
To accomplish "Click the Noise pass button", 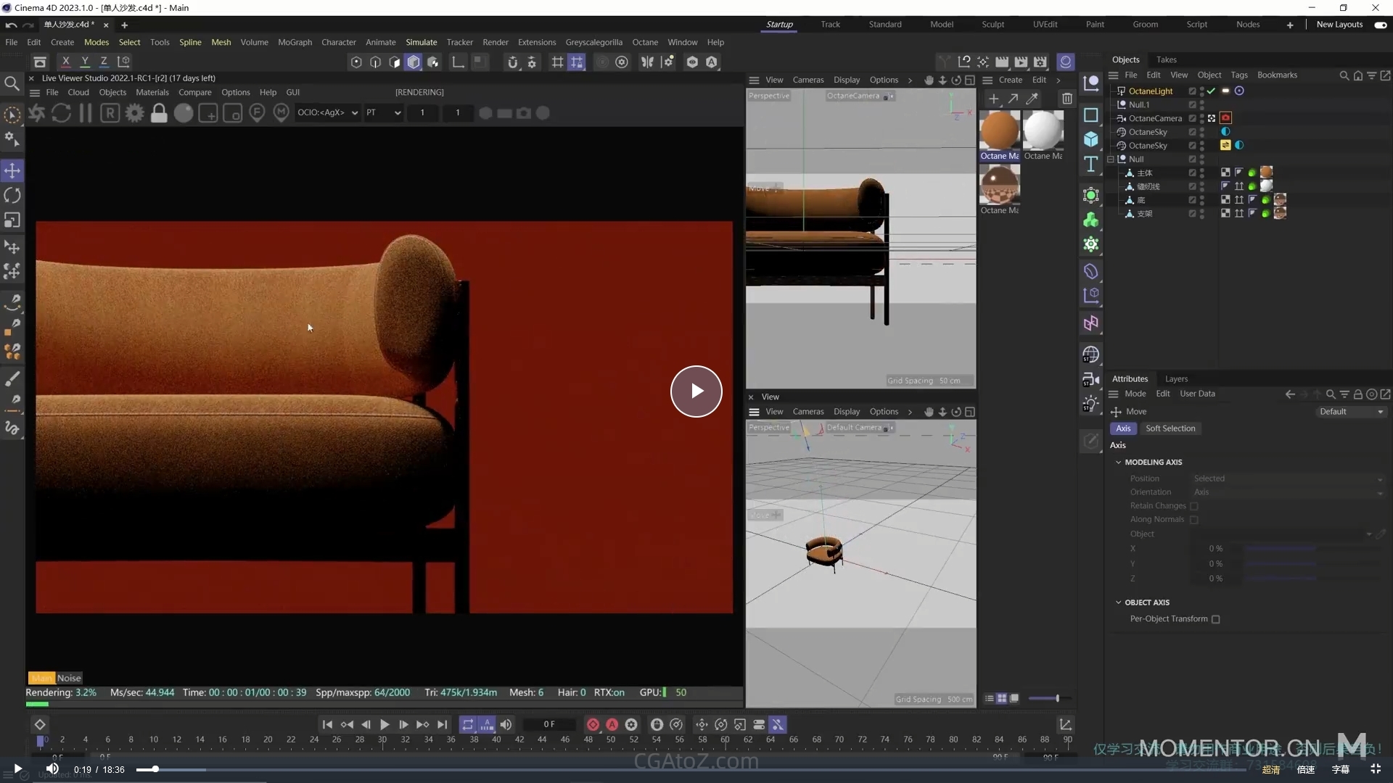I will (x=69, y=678).
